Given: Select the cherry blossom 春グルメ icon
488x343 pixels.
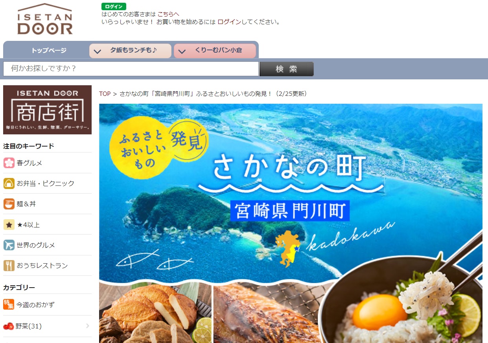Looking at the screenshot, I should click(x=9, y=163).
